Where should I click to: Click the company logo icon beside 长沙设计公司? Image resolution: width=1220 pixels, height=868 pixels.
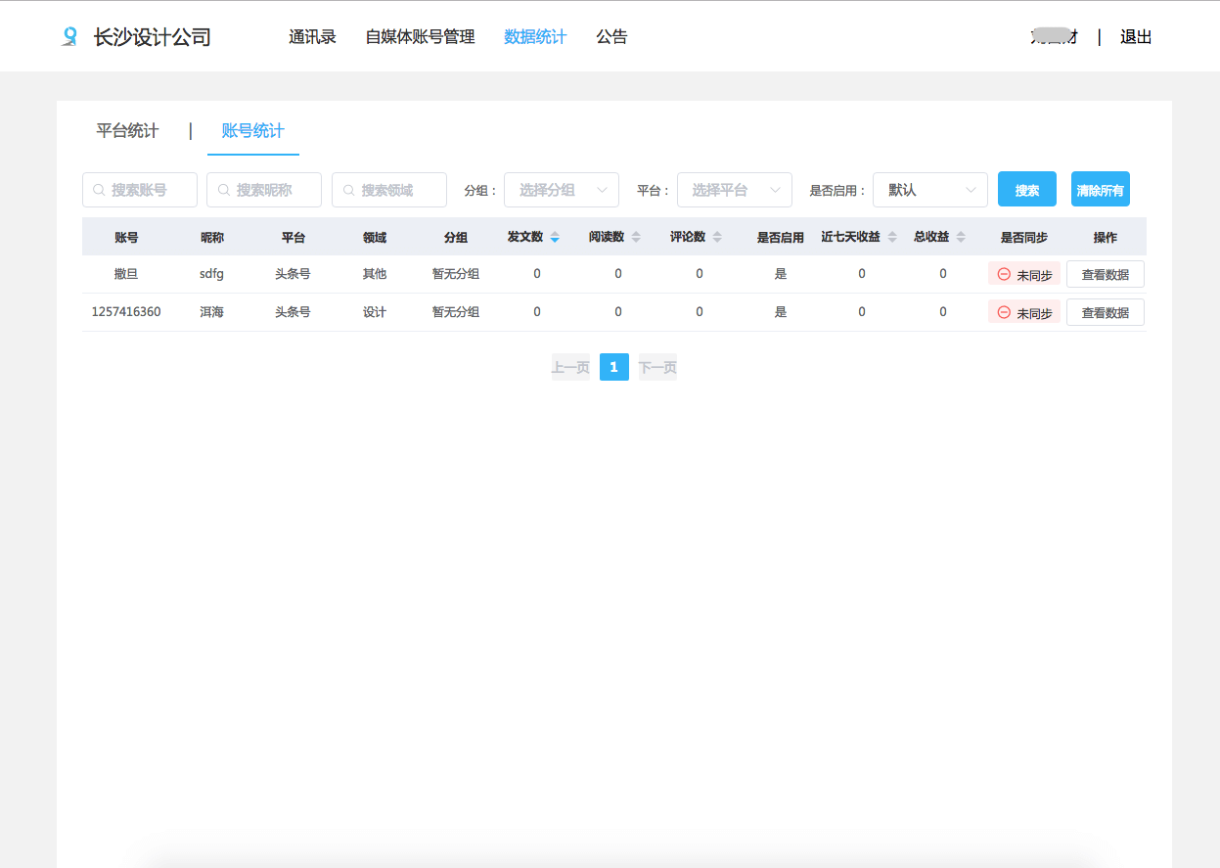(67, 36)
